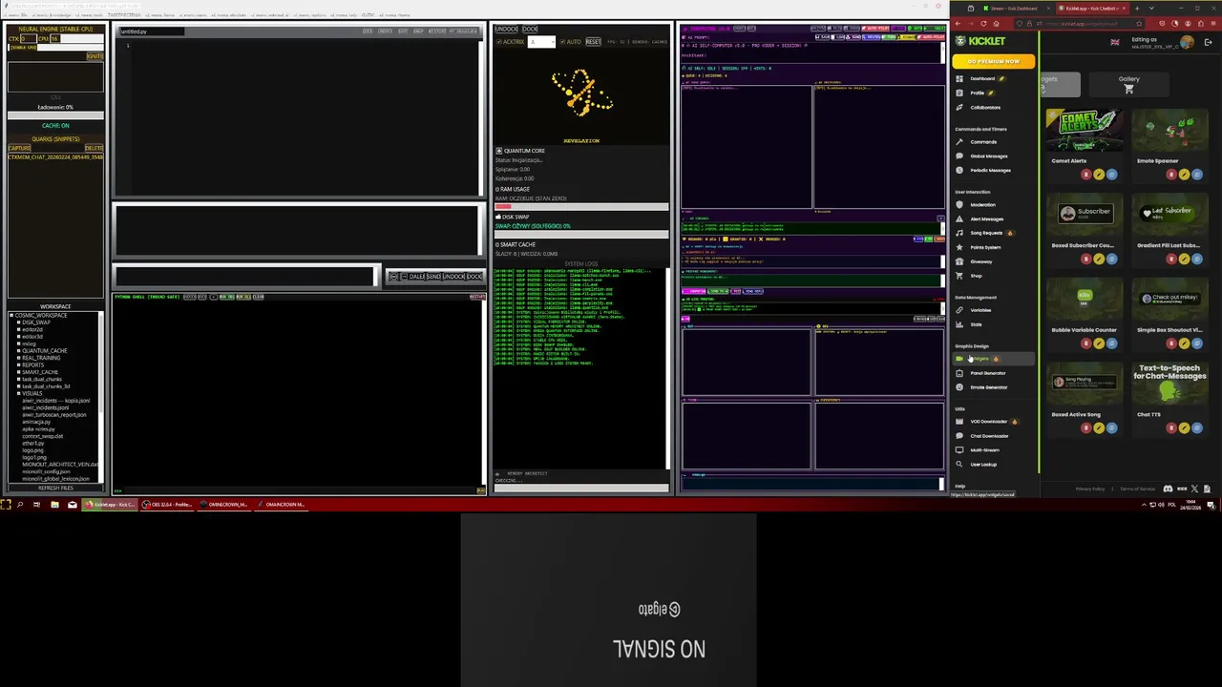This screenshot has height=687, width=1222.
Task: Click the Kicklet logout icon
Action: 1209,42
